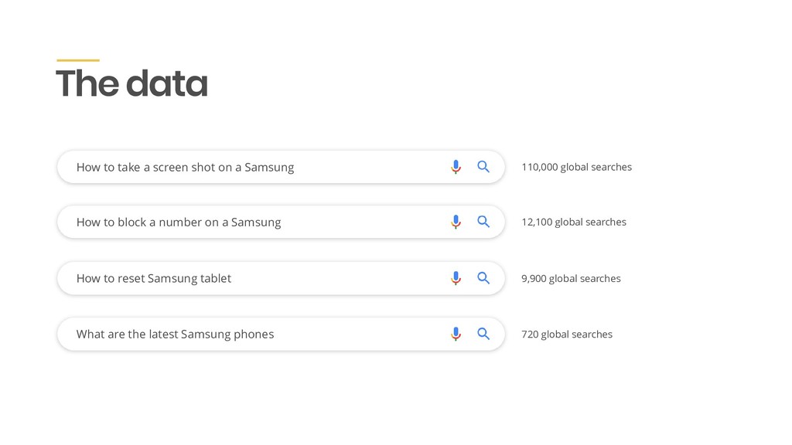Click voice search icon in reset tablet bar
Screen dimensions: 792x445
pos(456,278)
